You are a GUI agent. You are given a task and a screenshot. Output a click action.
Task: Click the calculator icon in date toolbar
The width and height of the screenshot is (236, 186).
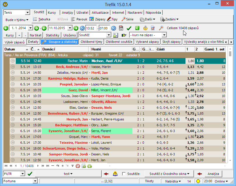(121, 28)
